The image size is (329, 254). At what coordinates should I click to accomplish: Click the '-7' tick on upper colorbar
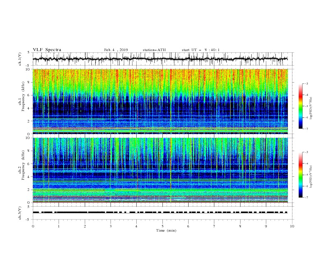[x=306, y=129]
